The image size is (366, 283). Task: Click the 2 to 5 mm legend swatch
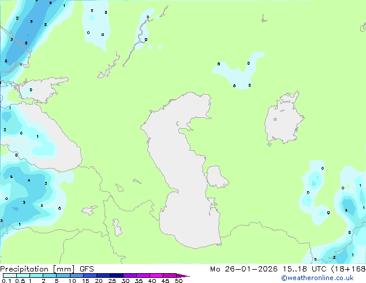click(x=50, y=275)
